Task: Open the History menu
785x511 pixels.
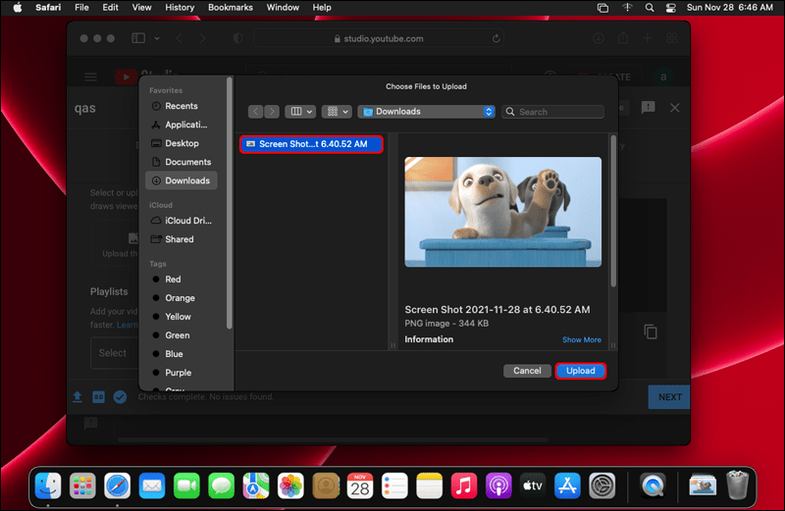Action: (x=180, y=8)
